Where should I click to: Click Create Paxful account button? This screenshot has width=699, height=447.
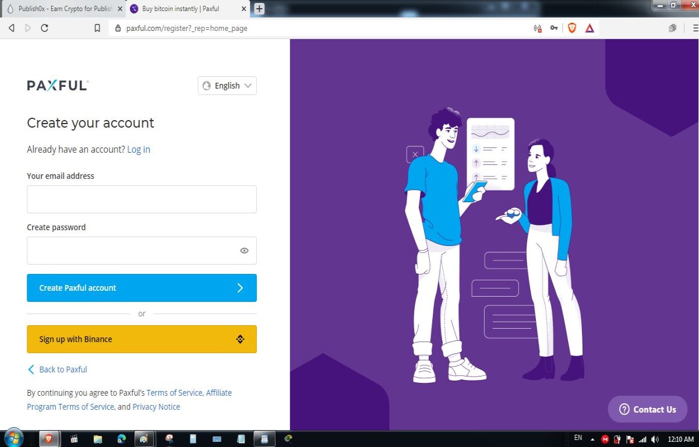142,288
